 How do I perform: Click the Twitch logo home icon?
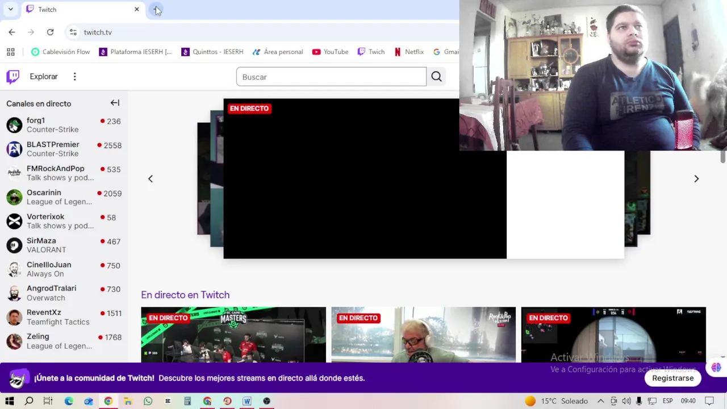pos(12,76)
